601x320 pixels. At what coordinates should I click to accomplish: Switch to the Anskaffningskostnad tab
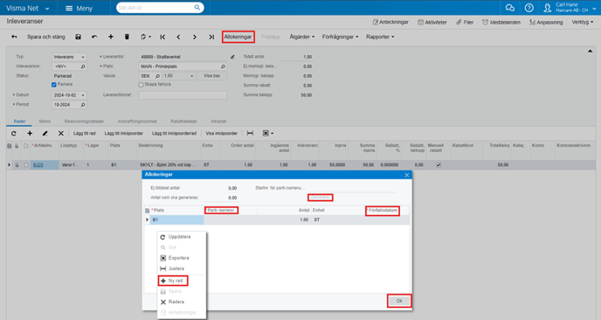coord(137,122)
